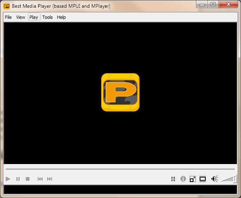Image resolution: width=241 pixels, height=198 pixels.
Task: Open the Tools menu
Action: 48,17
